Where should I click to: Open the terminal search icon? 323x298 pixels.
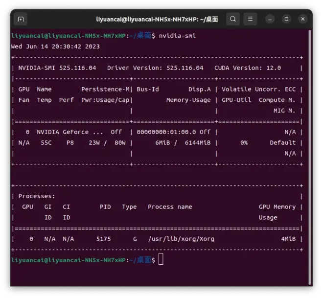tap(233, 19)
